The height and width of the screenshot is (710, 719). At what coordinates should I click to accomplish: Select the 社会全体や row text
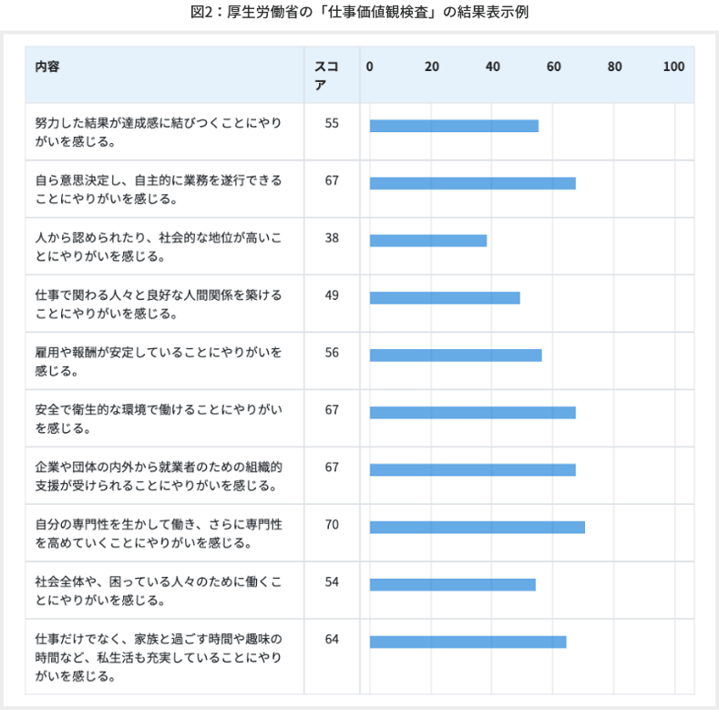click(158, 591)
